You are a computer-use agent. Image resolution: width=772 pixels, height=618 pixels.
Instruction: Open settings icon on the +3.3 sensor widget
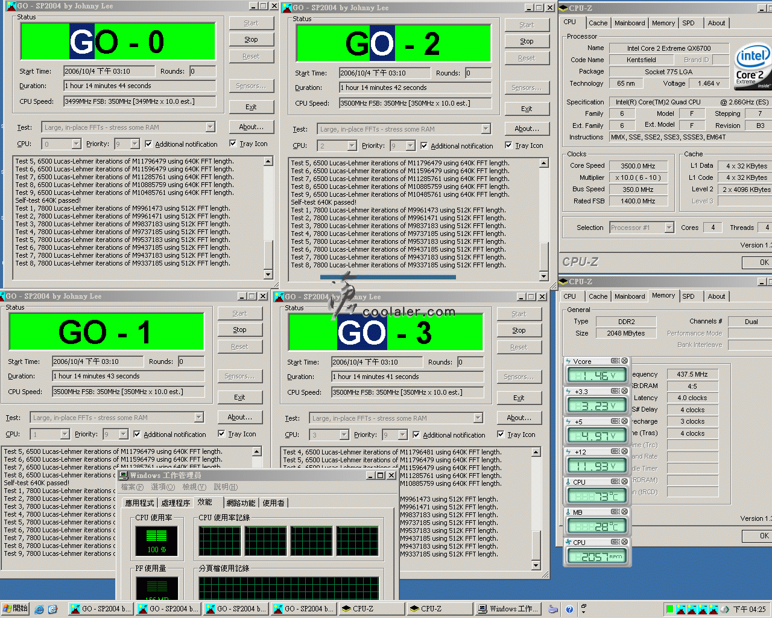(615, 391)
